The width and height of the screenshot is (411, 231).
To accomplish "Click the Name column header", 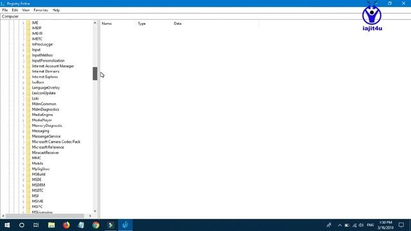I will [118, 24].
